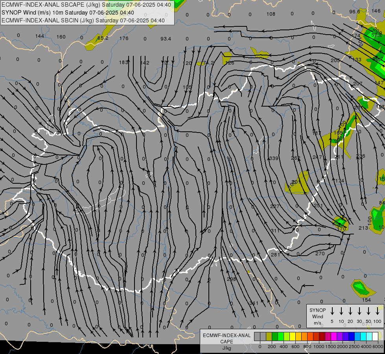Click the map value 227

pos(275,206)
